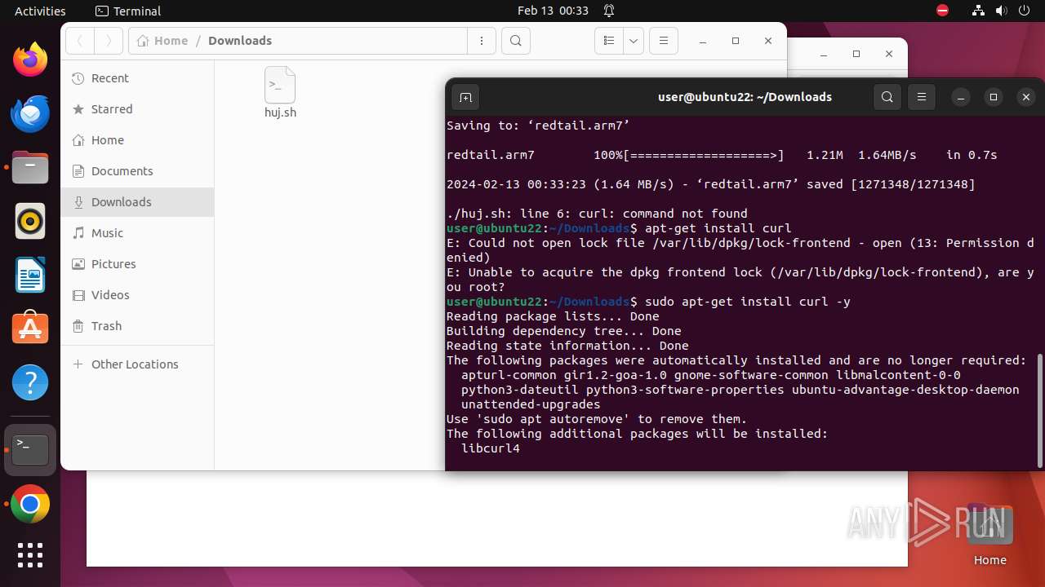Viewport: 1045px width, 587px height.
Task: Select the Terminal icon in the dock
Action: point(30,450)
